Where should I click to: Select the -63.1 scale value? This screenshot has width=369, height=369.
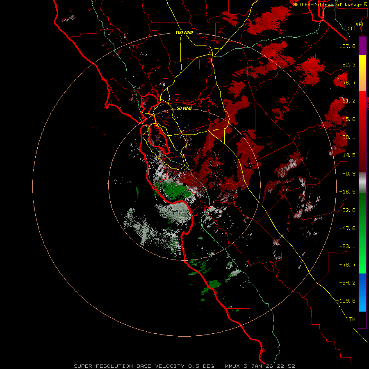click(347, 246)
